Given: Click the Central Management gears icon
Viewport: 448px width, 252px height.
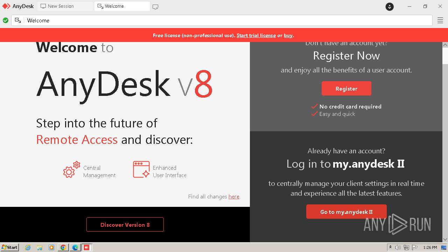Looking at the screenshot, I should [72, 170].
